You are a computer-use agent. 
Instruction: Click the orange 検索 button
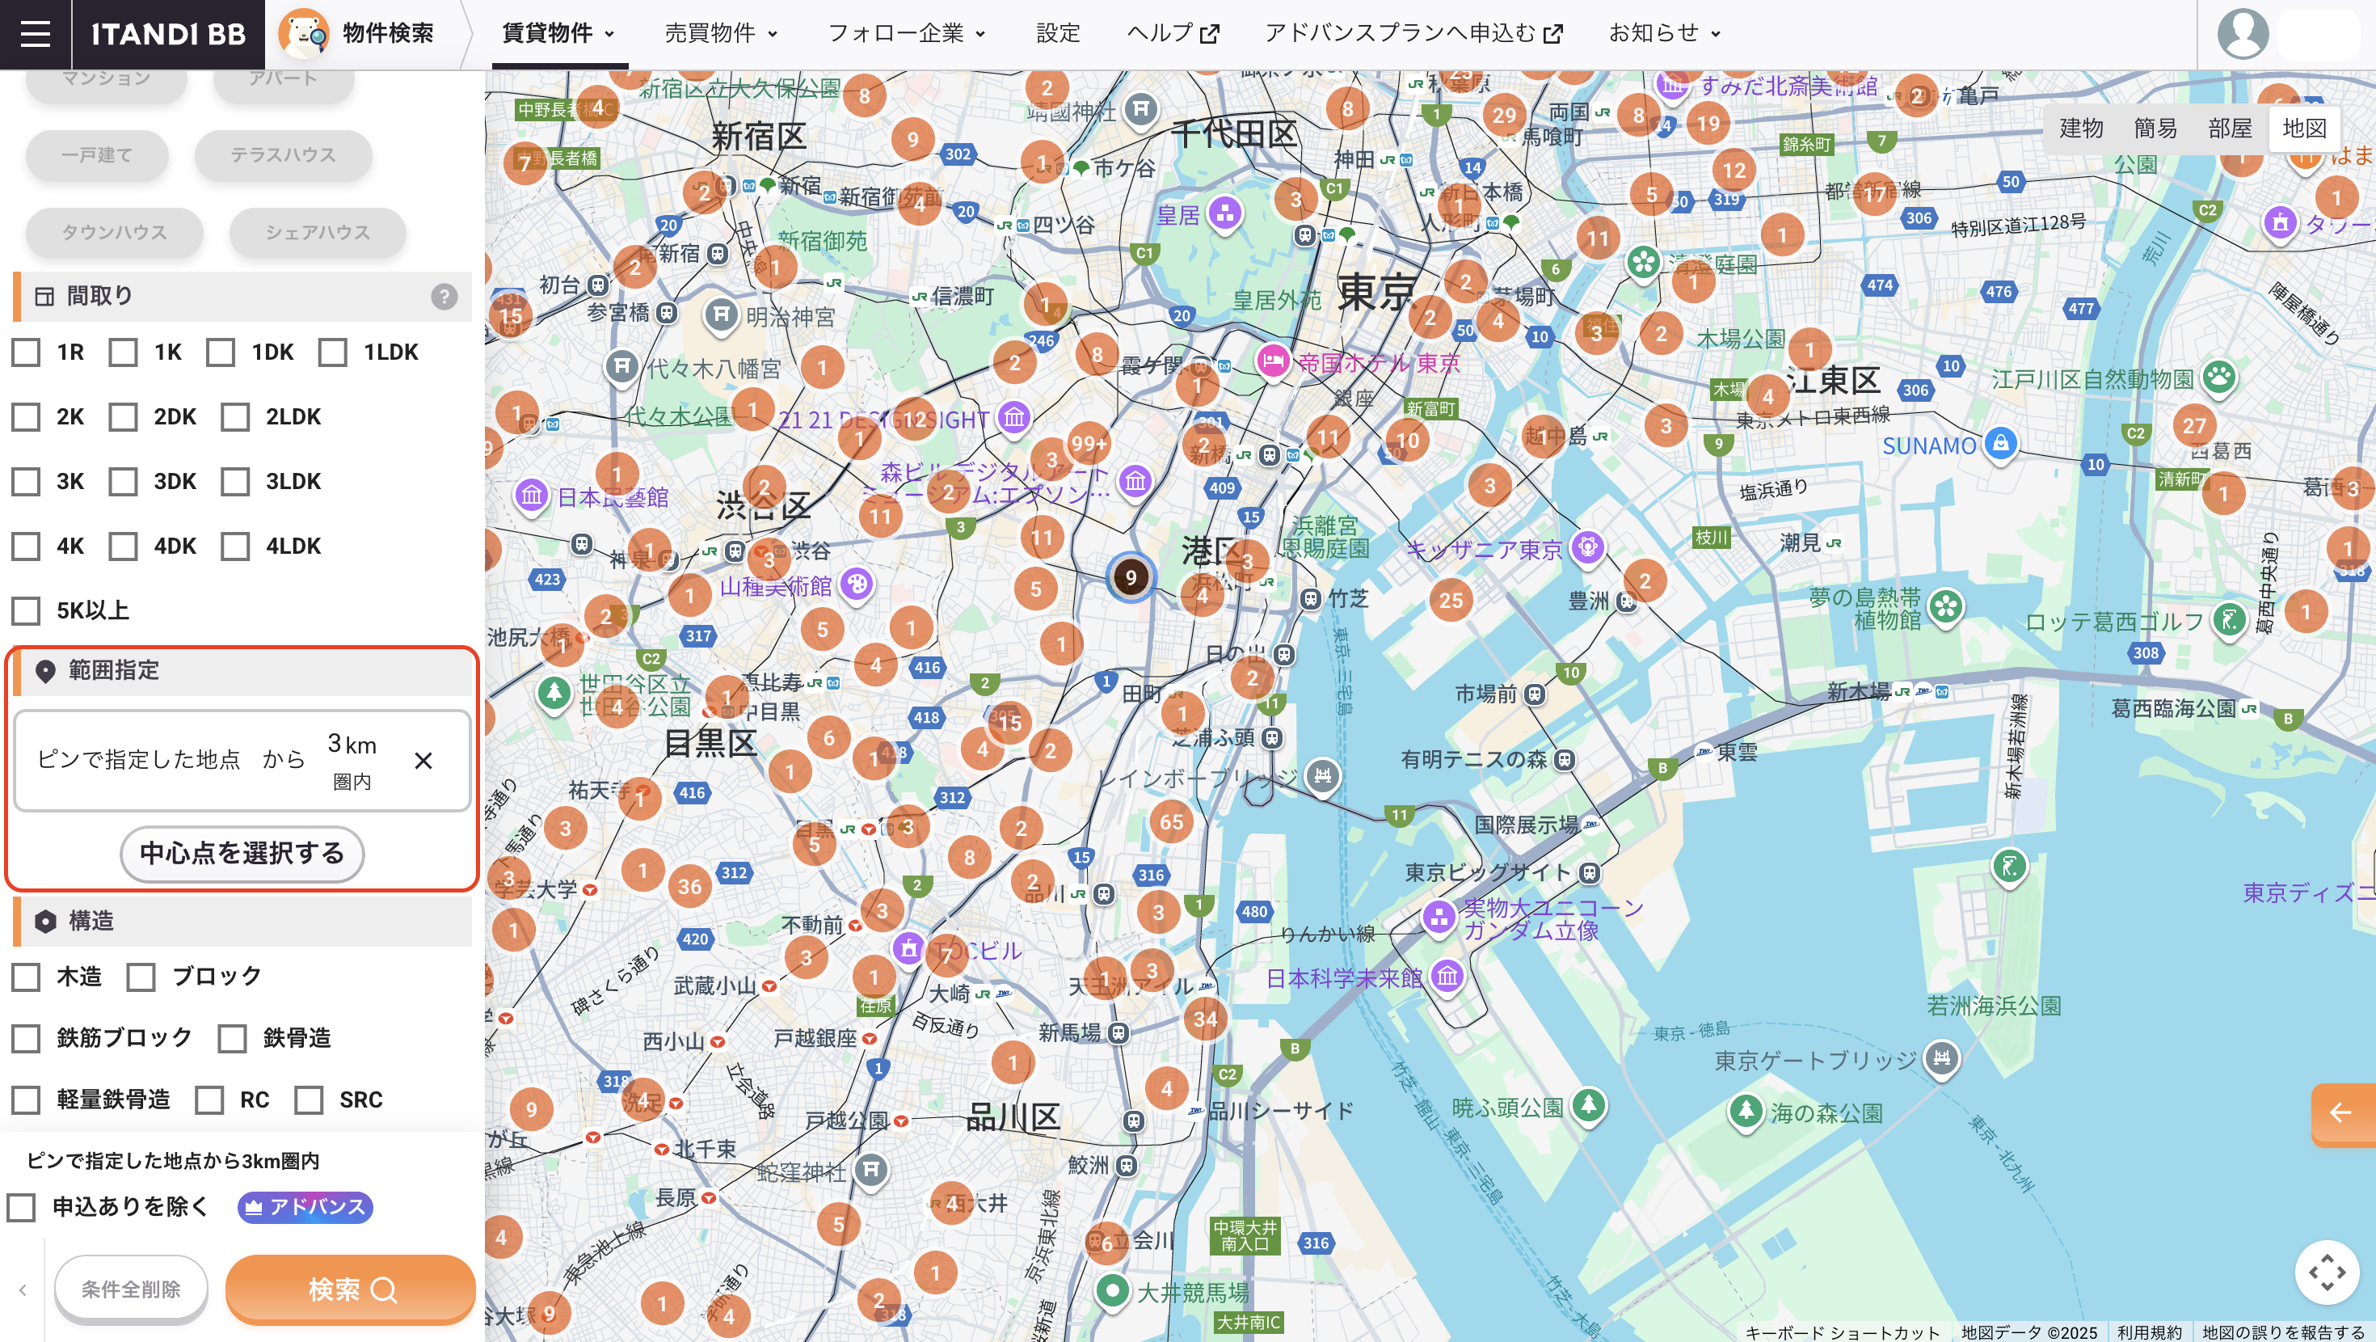[x=351, y=1289]
